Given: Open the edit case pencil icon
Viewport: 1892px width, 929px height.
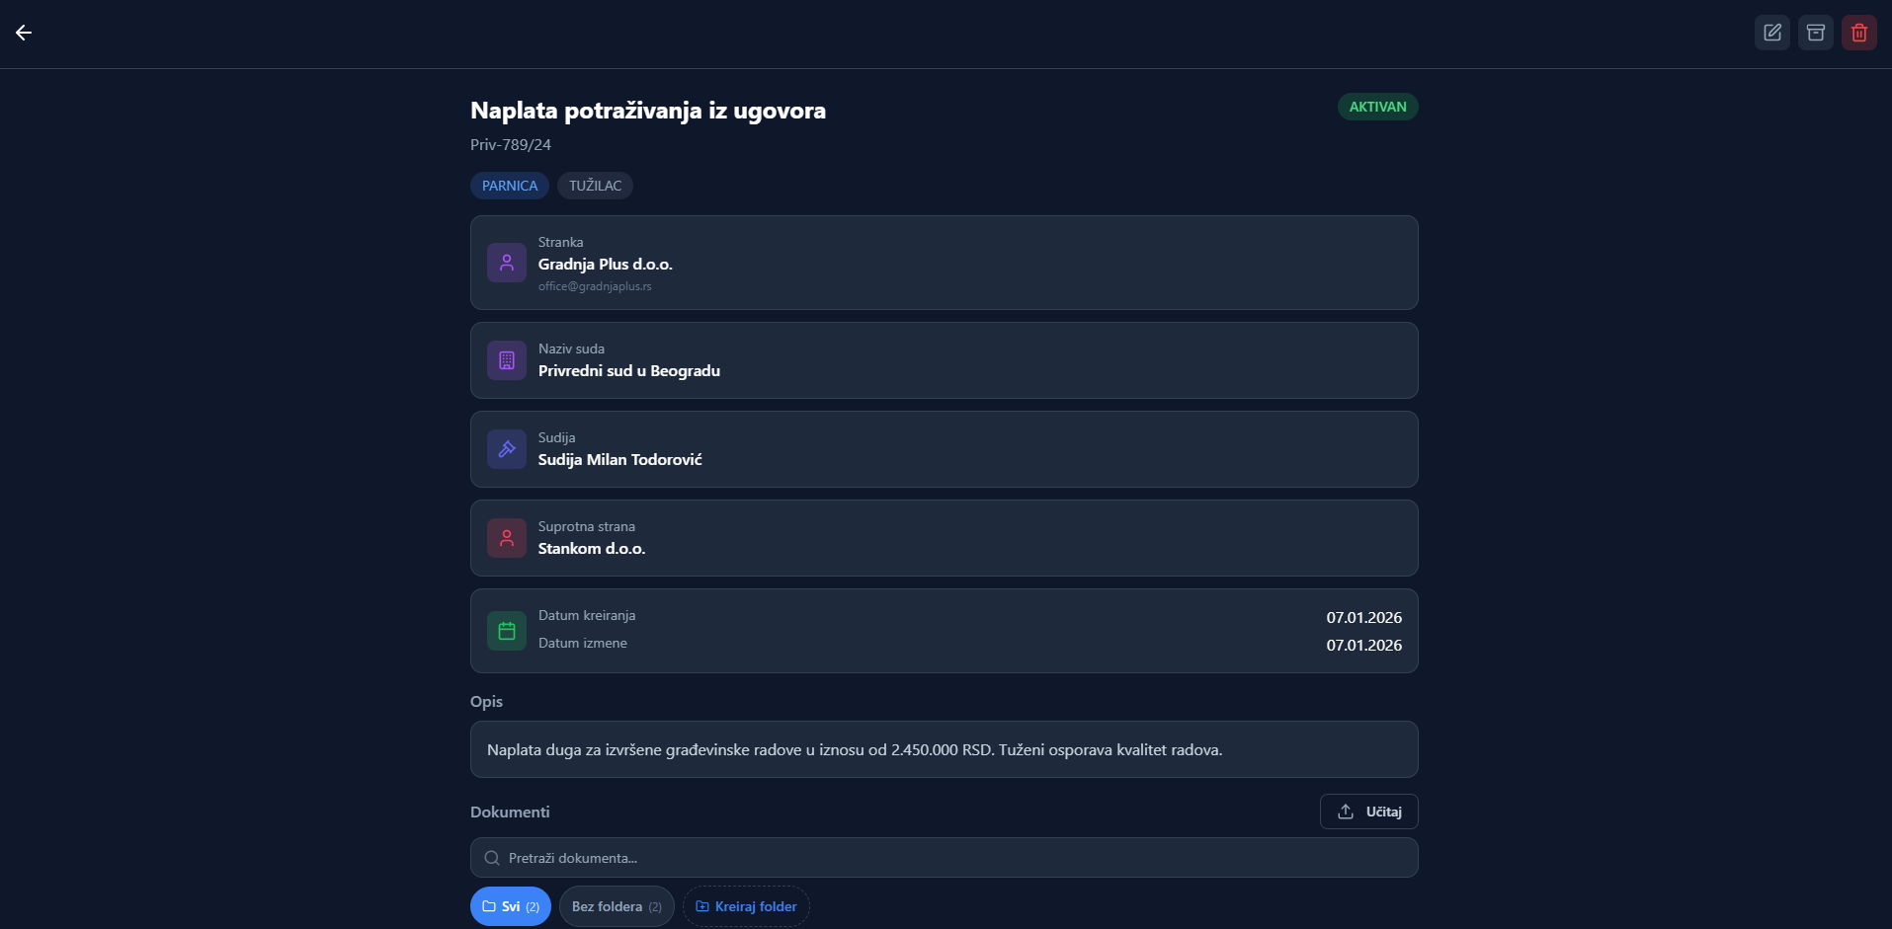Looking at the screenshot, I should click(x=1772, y=33).
